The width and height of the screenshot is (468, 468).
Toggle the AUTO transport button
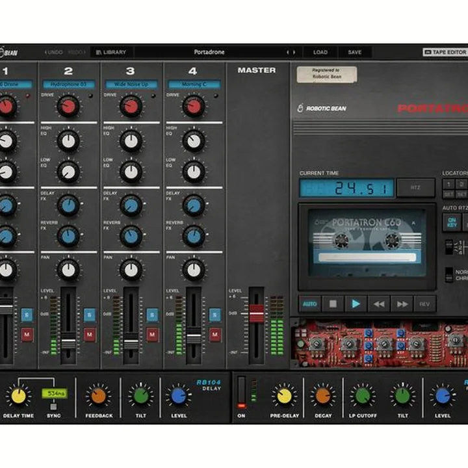pyautogui.click(x=310, y=304)
